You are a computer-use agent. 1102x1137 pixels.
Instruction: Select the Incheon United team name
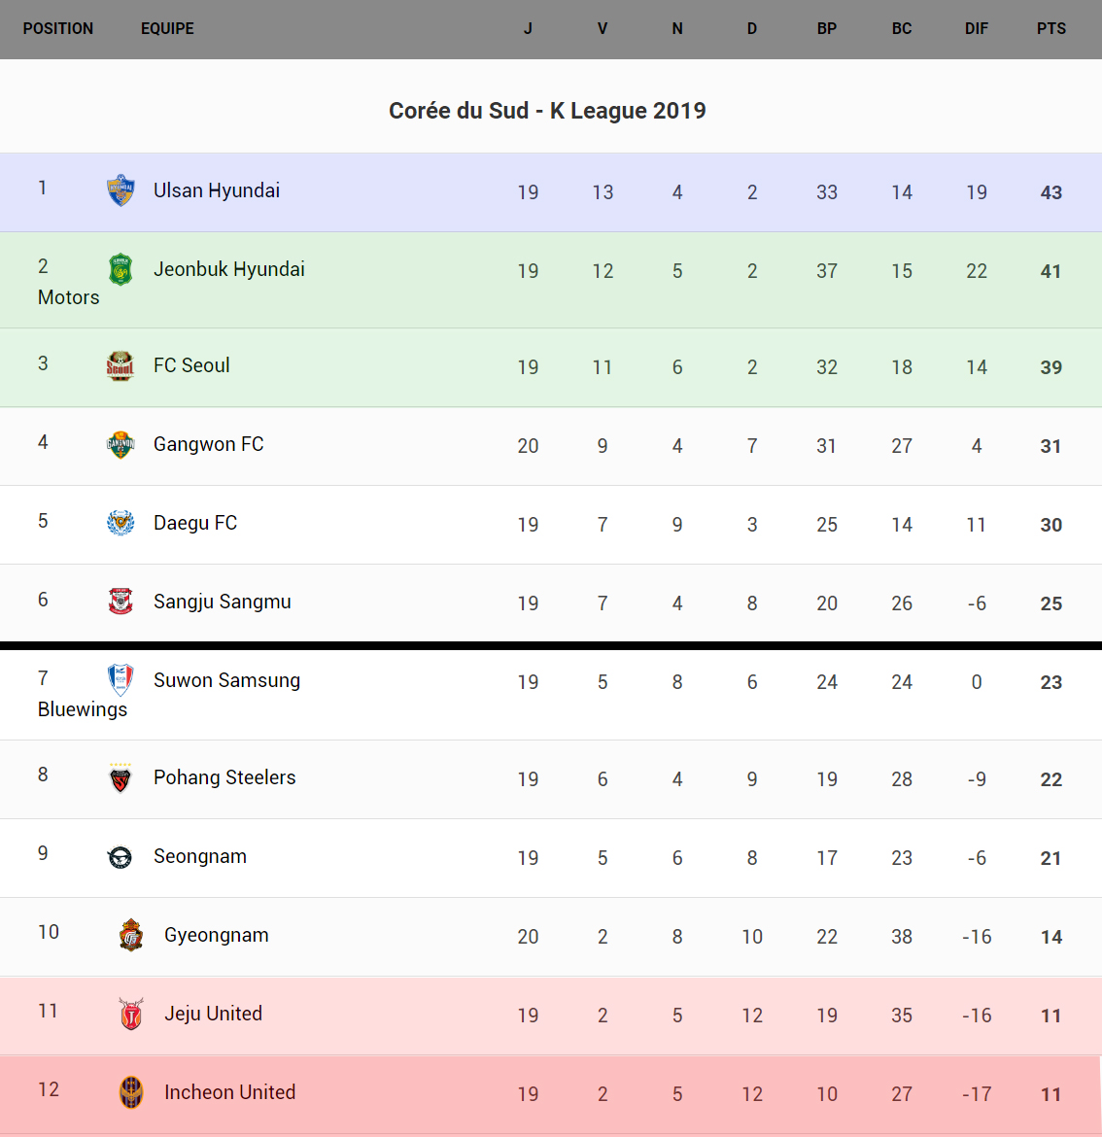[229, 1092]
